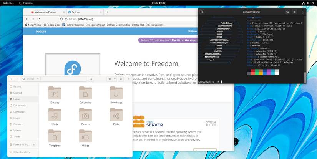Select Videos in Files sidebar
This screenshot has height=159, width=317.
pyautogui.click(x=23, y=130)
